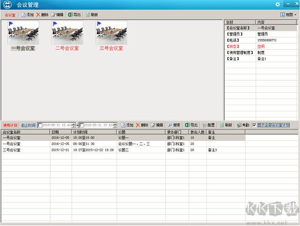Image resolution: width=300 pixels, height=226 pixels.
Task: Export the meeting rooms with 导出
Action: click(75, 15)
